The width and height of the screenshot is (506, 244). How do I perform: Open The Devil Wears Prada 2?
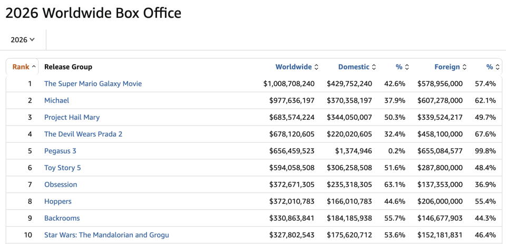pos(83,134)
